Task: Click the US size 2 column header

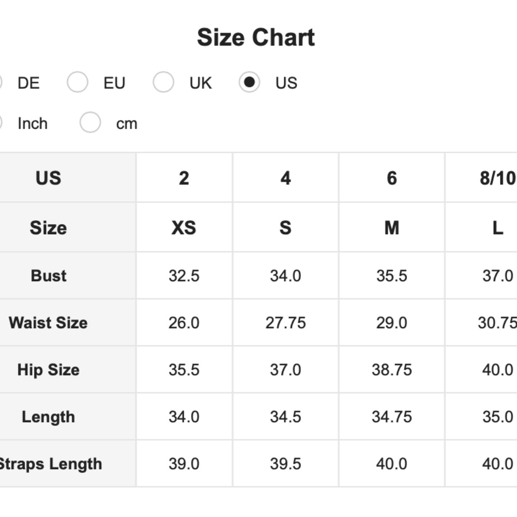Action: (184, 178)
